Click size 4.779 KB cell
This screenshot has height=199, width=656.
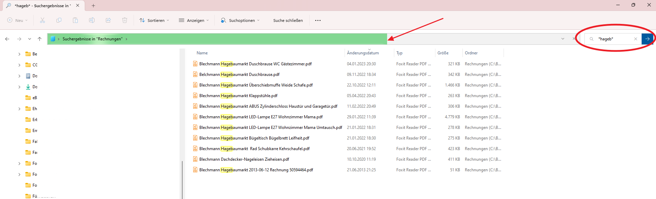coord(452,117)
